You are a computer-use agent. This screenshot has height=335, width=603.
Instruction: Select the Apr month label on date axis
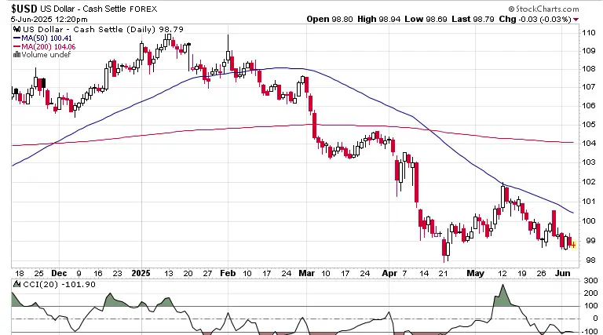click(x=389, y=273)
